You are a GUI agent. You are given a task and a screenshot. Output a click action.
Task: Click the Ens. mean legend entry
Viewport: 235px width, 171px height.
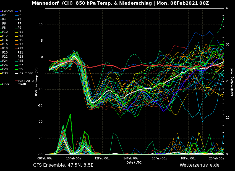25,73
